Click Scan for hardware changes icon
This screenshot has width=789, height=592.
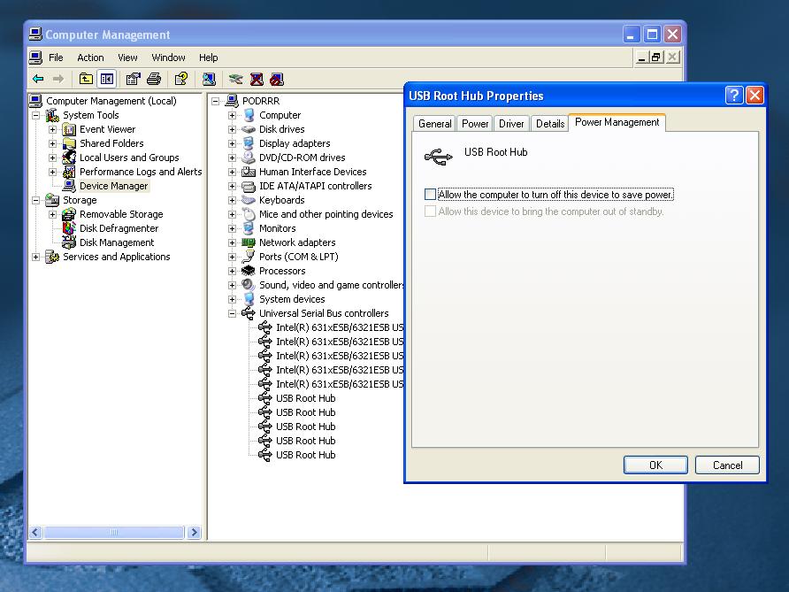point(209,79)
